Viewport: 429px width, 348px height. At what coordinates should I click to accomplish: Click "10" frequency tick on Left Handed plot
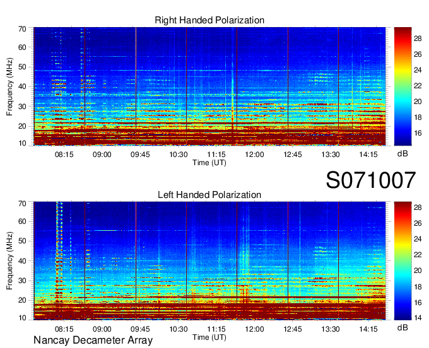[x=22, y=318]
